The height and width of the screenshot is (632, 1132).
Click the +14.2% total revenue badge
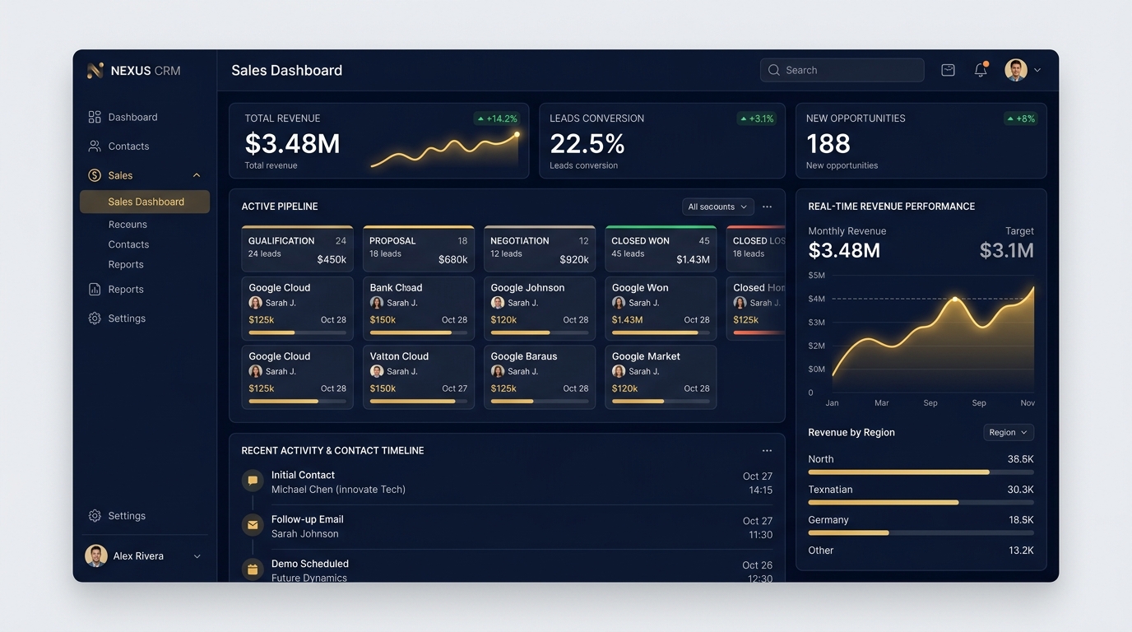[x=497, y=118]
